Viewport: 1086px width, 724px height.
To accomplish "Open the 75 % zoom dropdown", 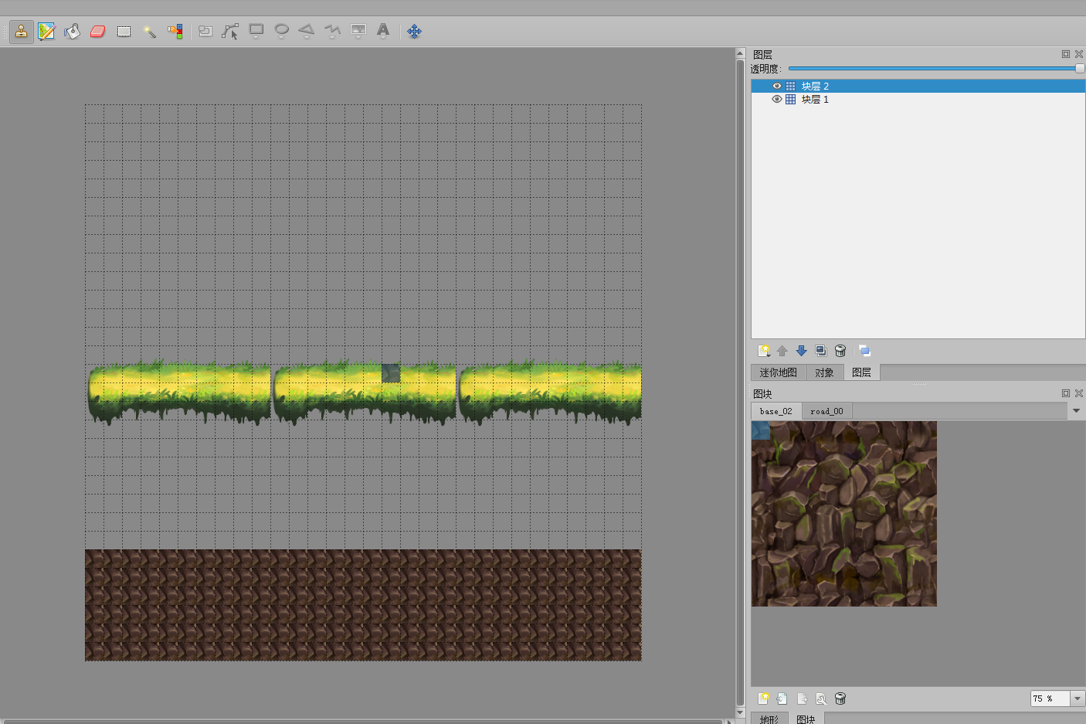I will [x=1078, y=699].
